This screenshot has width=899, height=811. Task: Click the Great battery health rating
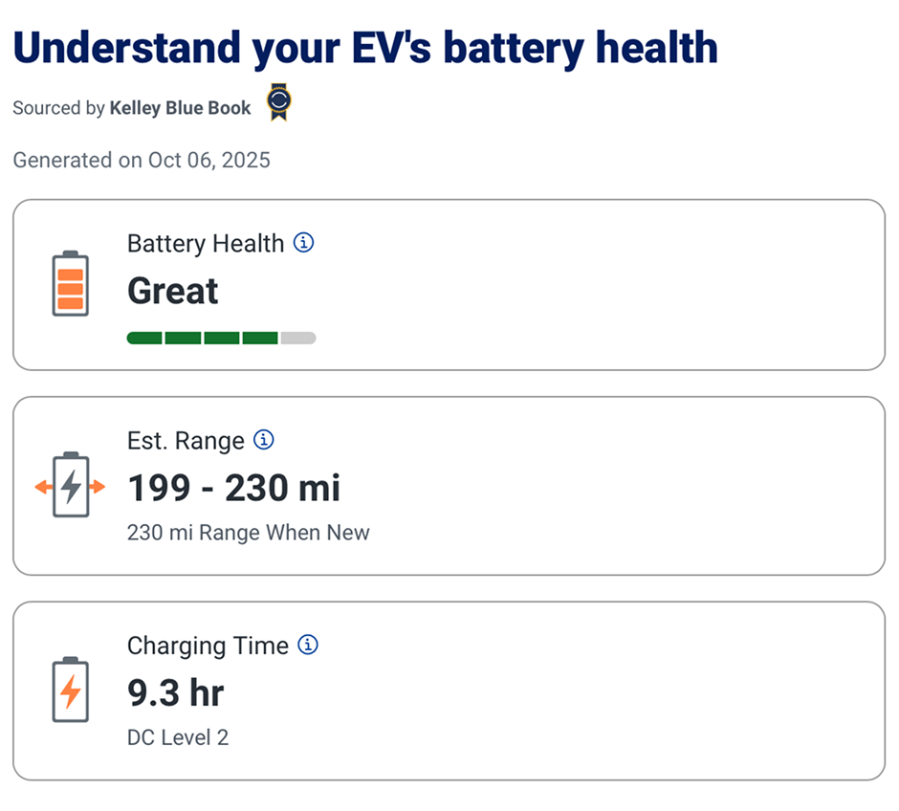tap(173, 291)
